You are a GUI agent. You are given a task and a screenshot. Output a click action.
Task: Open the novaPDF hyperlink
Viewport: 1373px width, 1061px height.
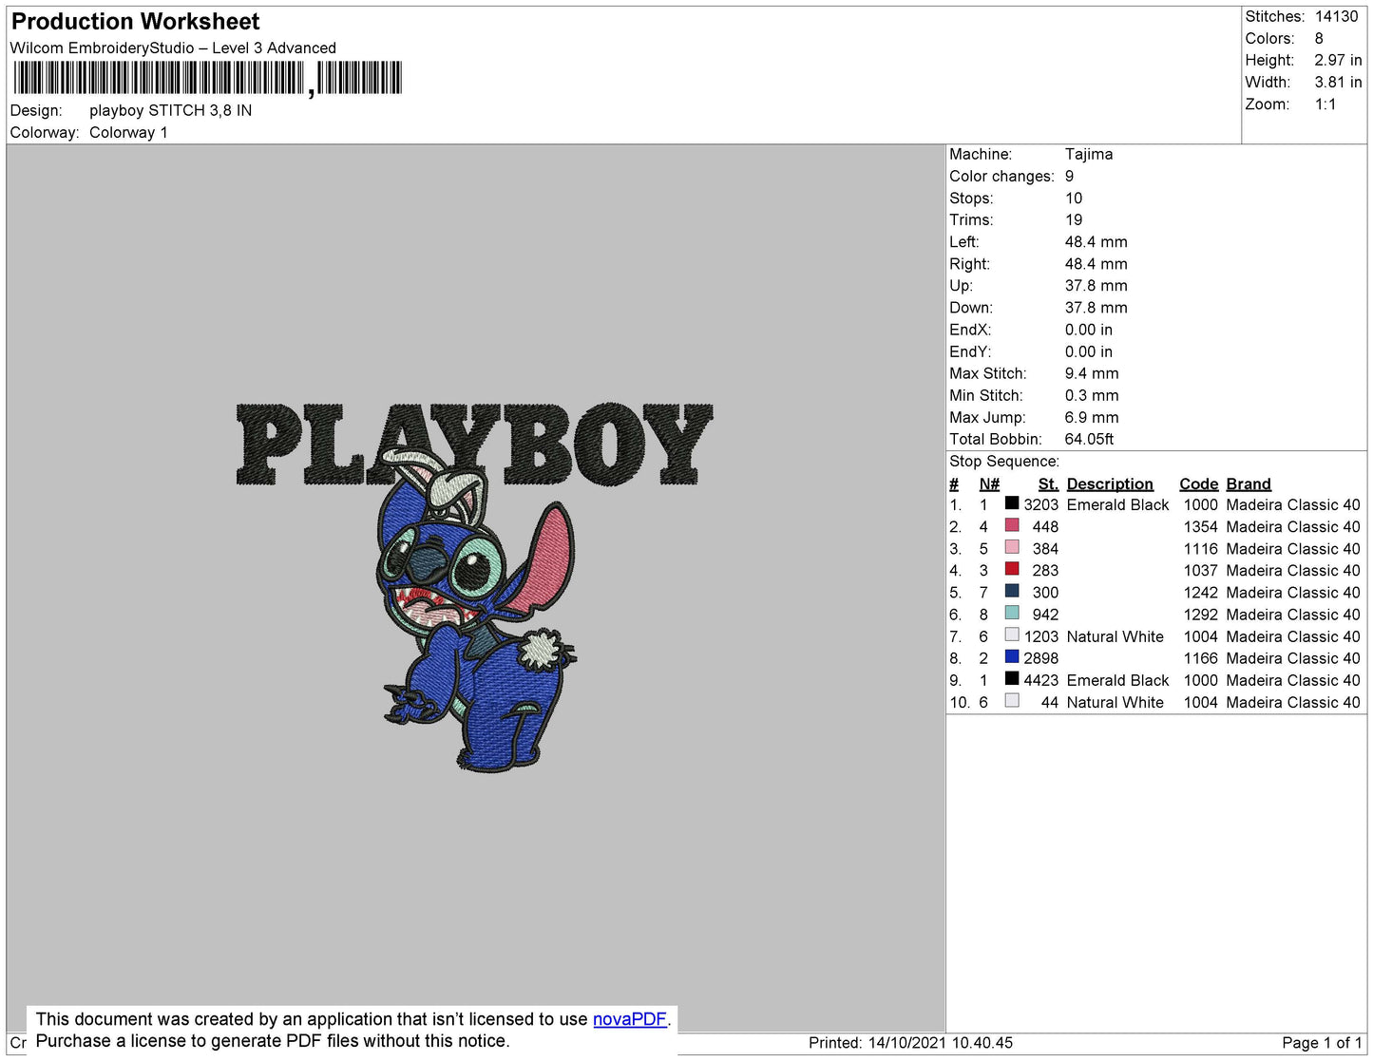click(x=629, y=1019)
